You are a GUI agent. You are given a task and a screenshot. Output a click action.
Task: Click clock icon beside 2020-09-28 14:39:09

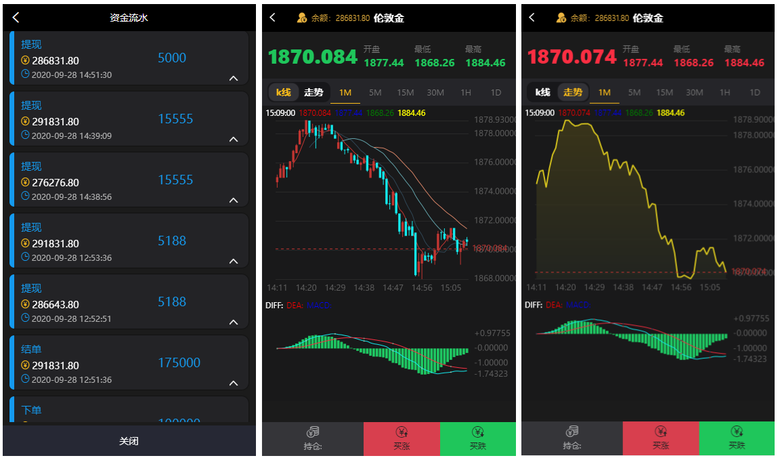[25, 135]
